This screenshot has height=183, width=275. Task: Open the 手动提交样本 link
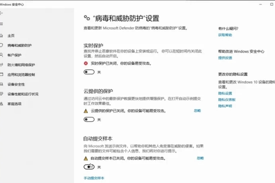click(94, 178)
